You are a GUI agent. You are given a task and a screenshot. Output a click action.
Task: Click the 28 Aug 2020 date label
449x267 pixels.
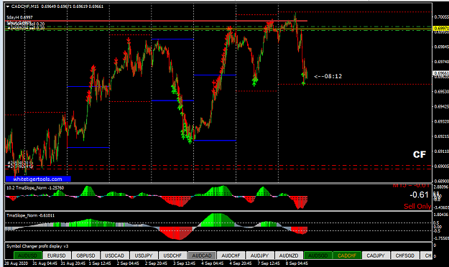click(17, 263)
